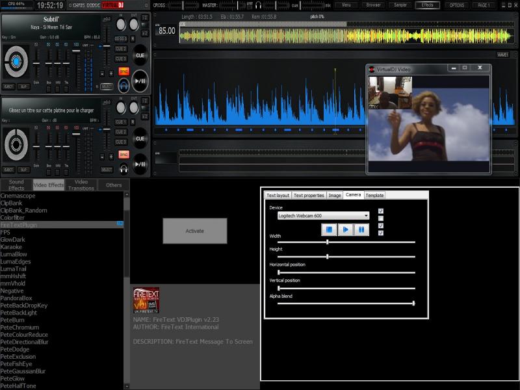Toggle the Bass kill button on top deck
520x390 pixels.
[x=49, y=89]
